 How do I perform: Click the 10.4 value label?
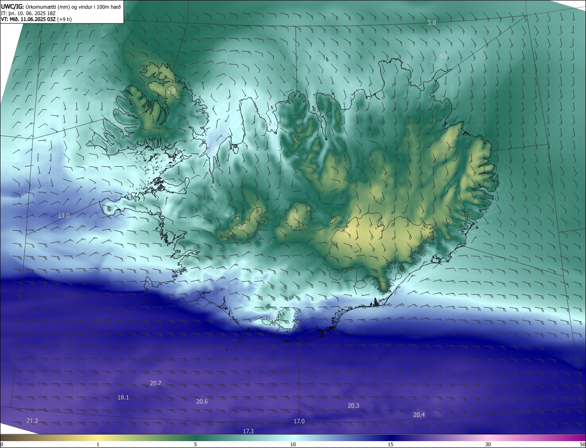tap(271, 124)
